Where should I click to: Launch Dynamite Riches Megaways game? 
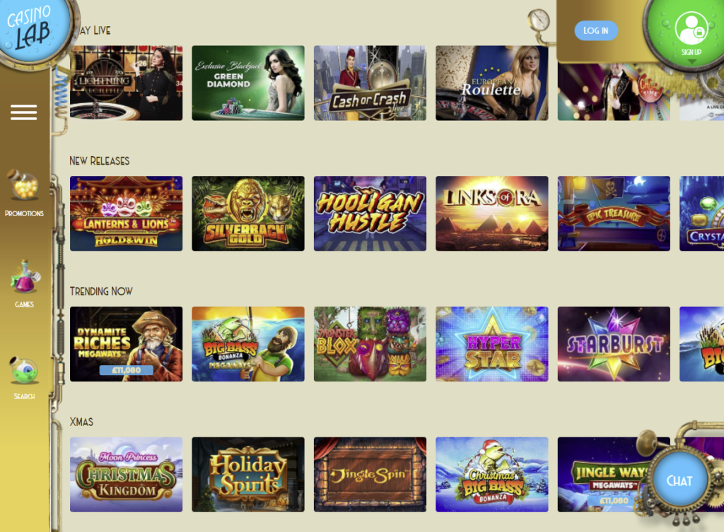click(x=126, y=344)
